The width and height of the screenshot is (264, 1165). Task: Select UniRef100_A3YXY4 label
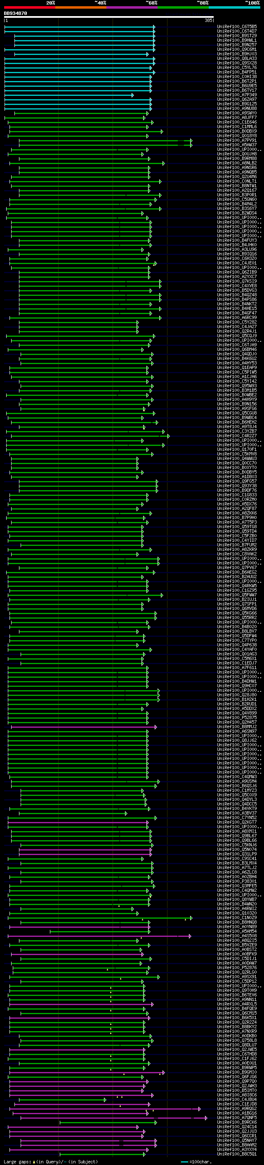(237, 1150)
